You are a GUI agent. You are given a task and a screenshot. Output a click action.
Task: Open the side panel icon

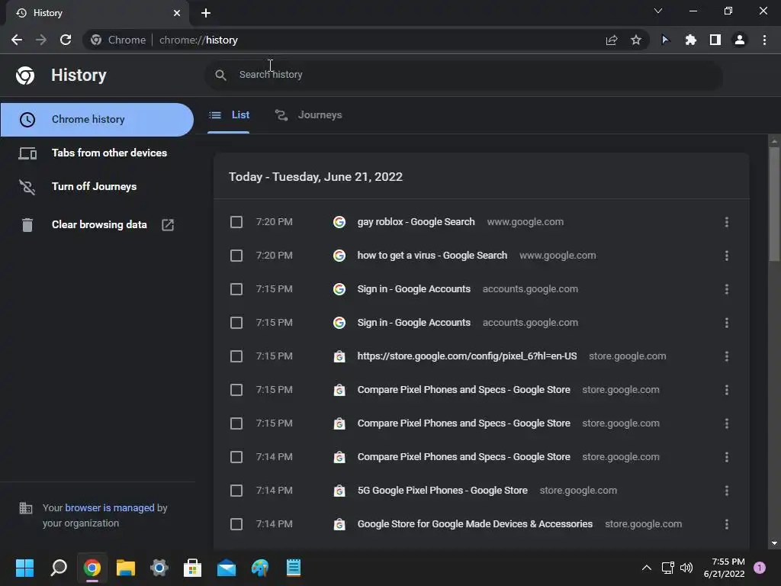click(715, 40)
